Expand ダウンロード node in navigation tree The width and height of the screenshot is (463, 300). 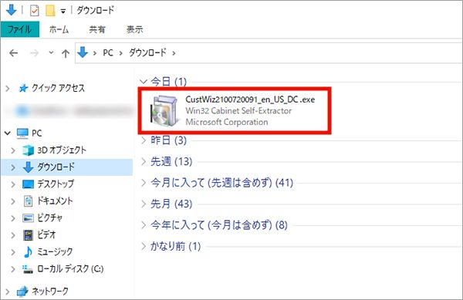13,167
